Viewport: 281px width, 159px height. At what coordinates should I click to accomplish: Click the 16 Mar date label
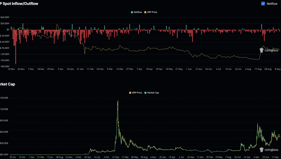[120, 69]
